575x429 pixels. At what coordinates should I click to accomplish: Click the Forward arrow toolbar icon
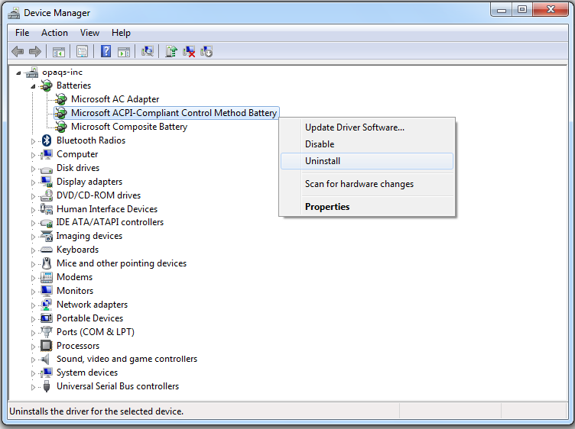click(x=35, y=52)
